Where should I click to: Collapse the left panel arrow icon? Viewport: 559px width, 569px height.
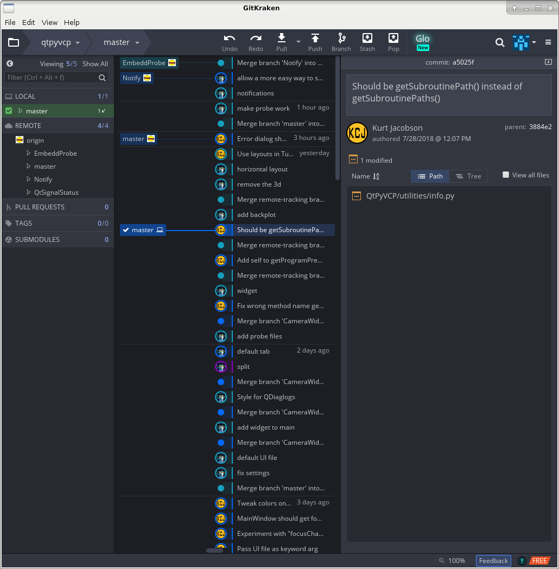[10, 63]
